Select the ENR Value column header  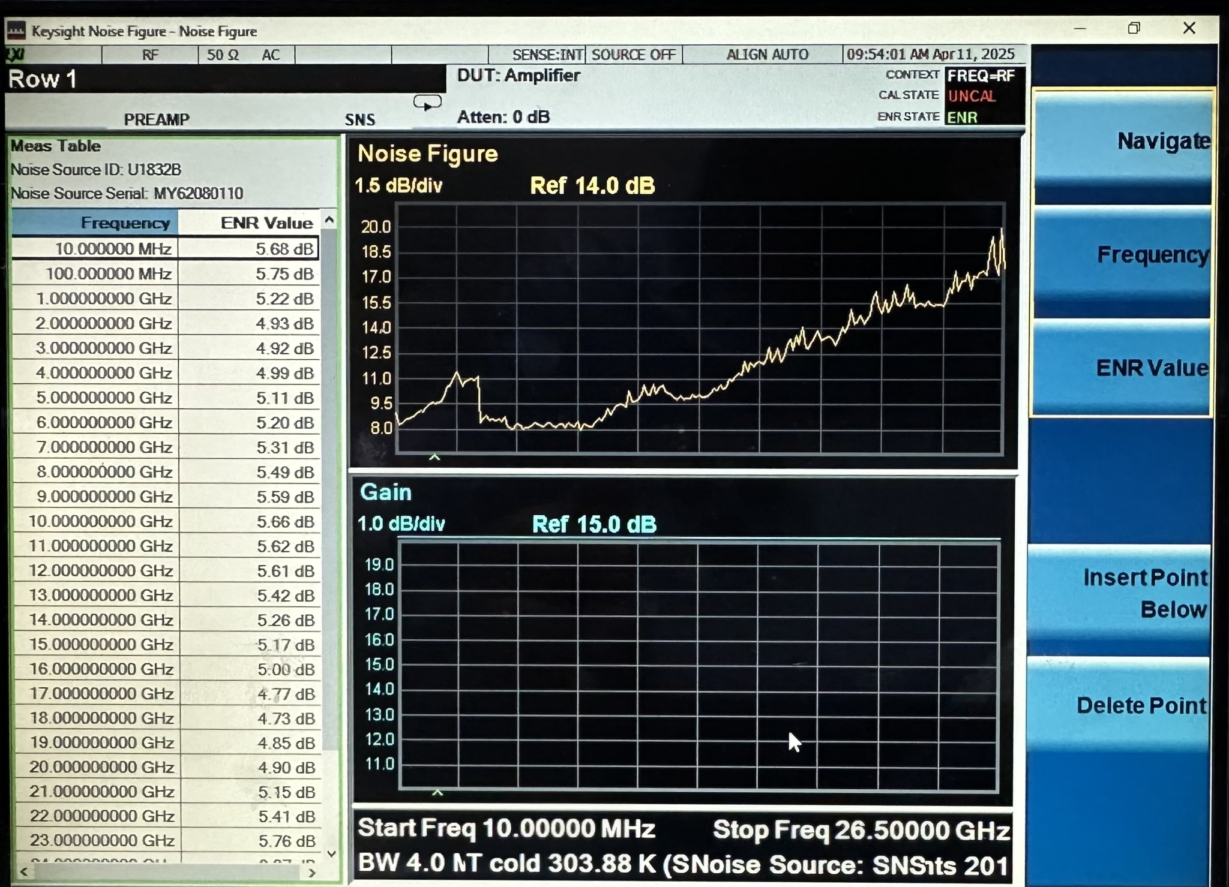pyautogui.click(x=248, y=222)
